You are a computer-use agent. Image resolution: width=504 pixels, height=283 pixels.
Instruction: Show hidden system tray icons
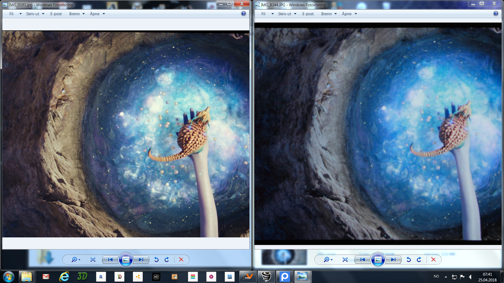coord(446,276)
